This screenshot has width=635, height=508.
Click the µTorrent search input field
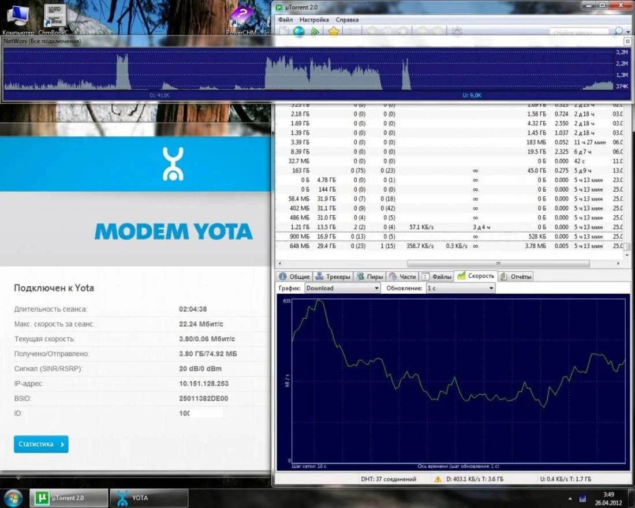click(x=579, y=32)
